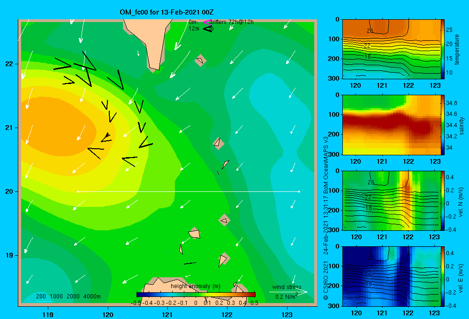Open the eastward velocity cross-section panel
Image resolution: width=469 pixels, height=319 pixels.
pyautogui.click(x=391, y=276)
